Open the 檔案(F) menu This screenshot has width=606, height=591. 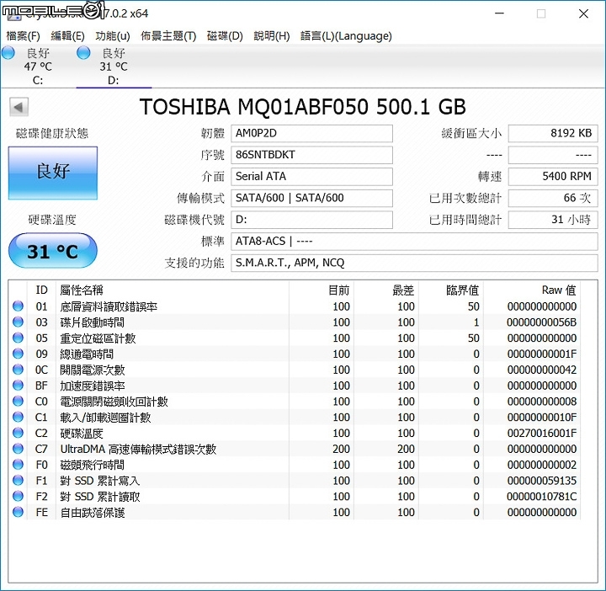pyautogui.click(x=24, y=36)
